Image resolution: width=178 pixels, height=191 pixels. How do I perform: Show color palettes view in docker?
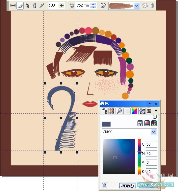154,123
